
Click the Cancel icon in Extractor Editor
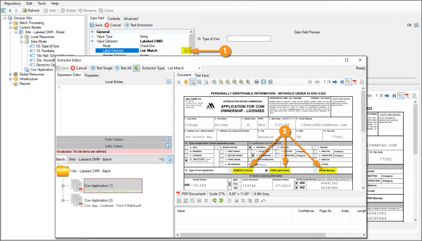pos(73,68)
